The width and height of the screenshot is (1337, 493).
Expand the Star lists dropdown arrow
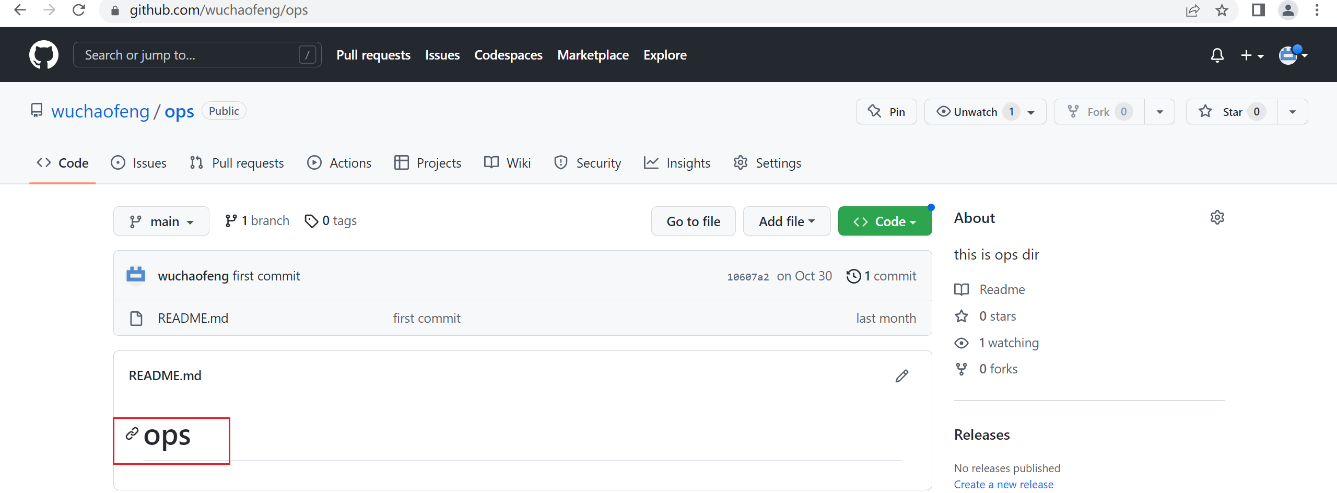[1293, 112]
